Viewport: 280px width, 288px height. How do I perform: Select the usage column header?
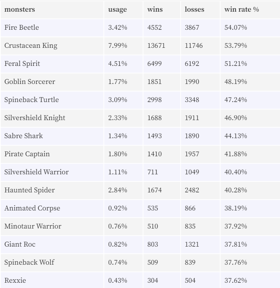[x=117, y=9]
